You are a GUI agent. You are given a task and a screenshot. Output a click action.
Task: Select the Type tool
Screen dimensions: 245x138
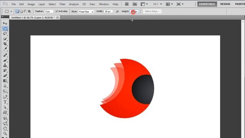point(5,102)
